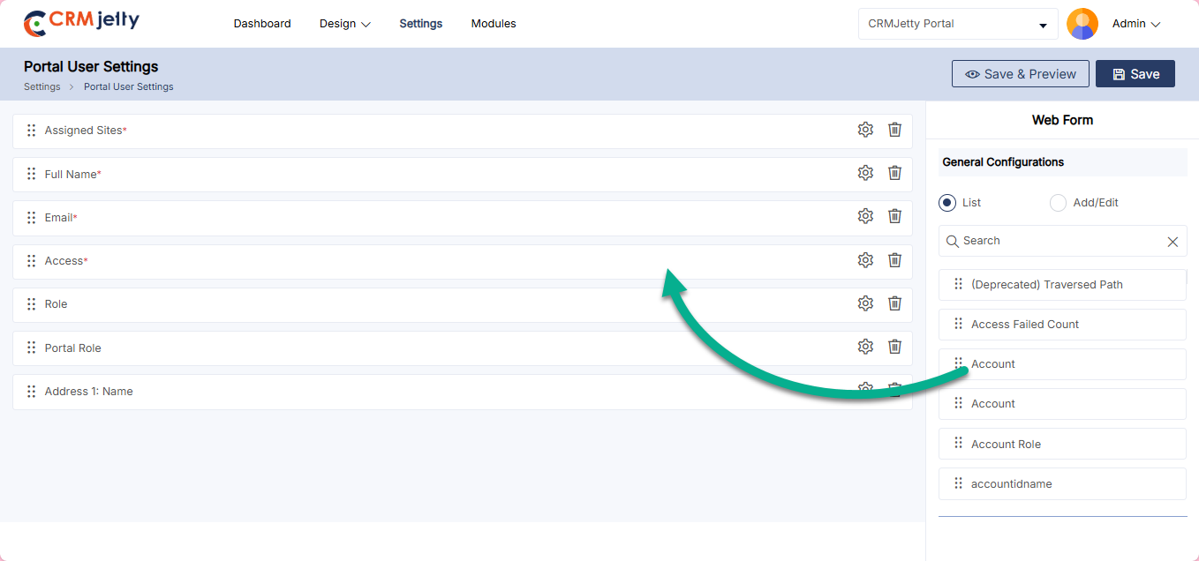Viewport: 1199px width, 561px height.
Task: Remove the Portal Role field
Action: click(x=894, y=347)
